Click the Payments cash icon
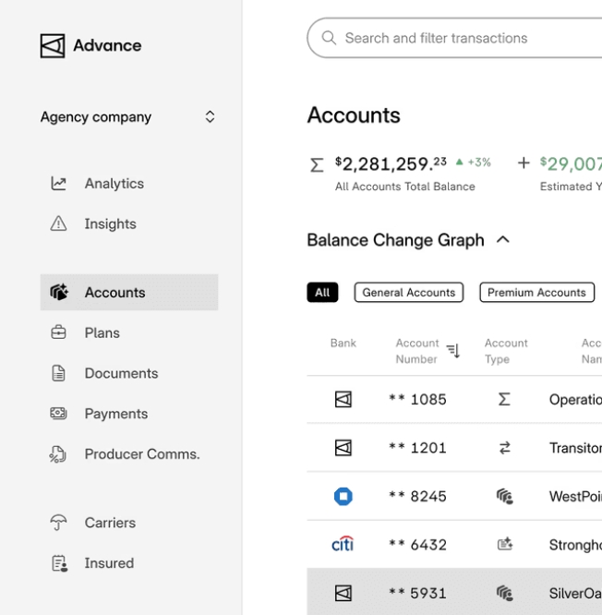Viewport: 602px width, 615px height. (x=58, y=414)
